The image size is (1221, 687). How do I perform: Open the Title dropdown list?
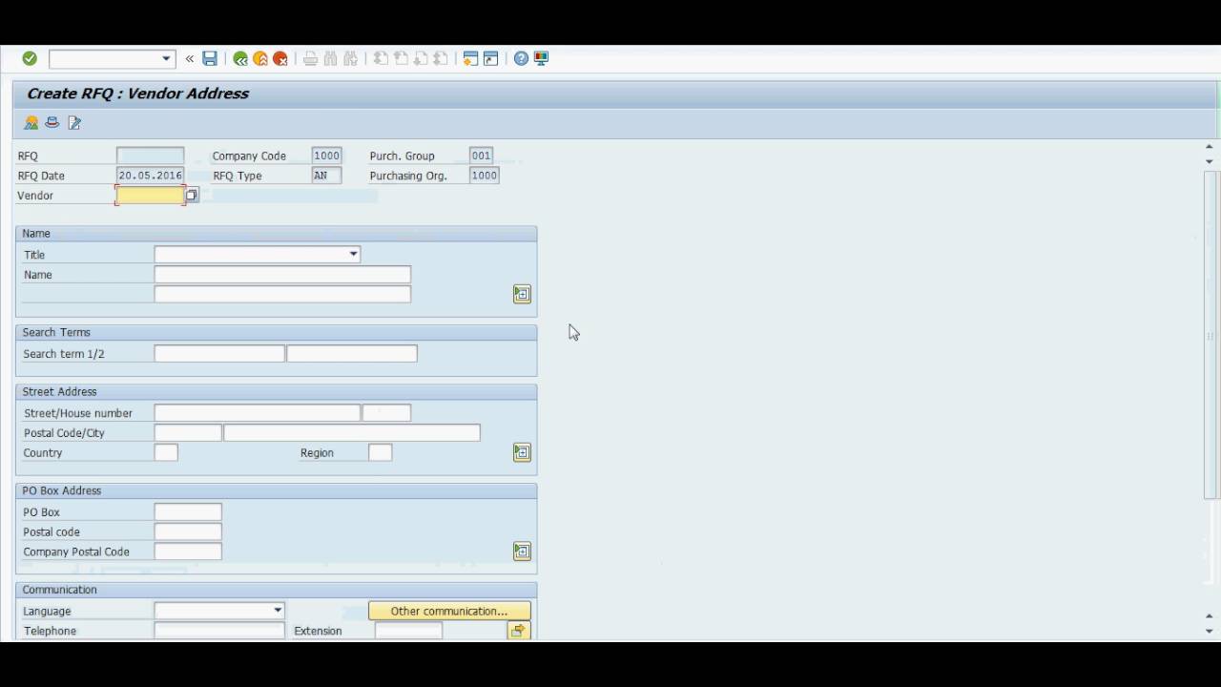pyautogui.click(x=353, y=255)
